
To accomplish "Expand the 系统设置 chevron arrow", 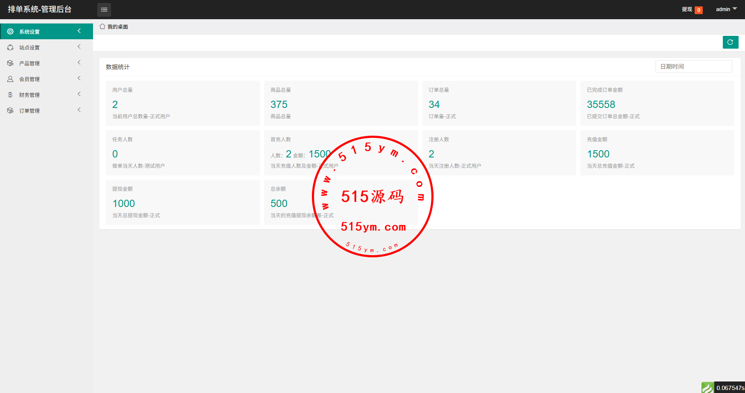I will (x=79, y=31).
